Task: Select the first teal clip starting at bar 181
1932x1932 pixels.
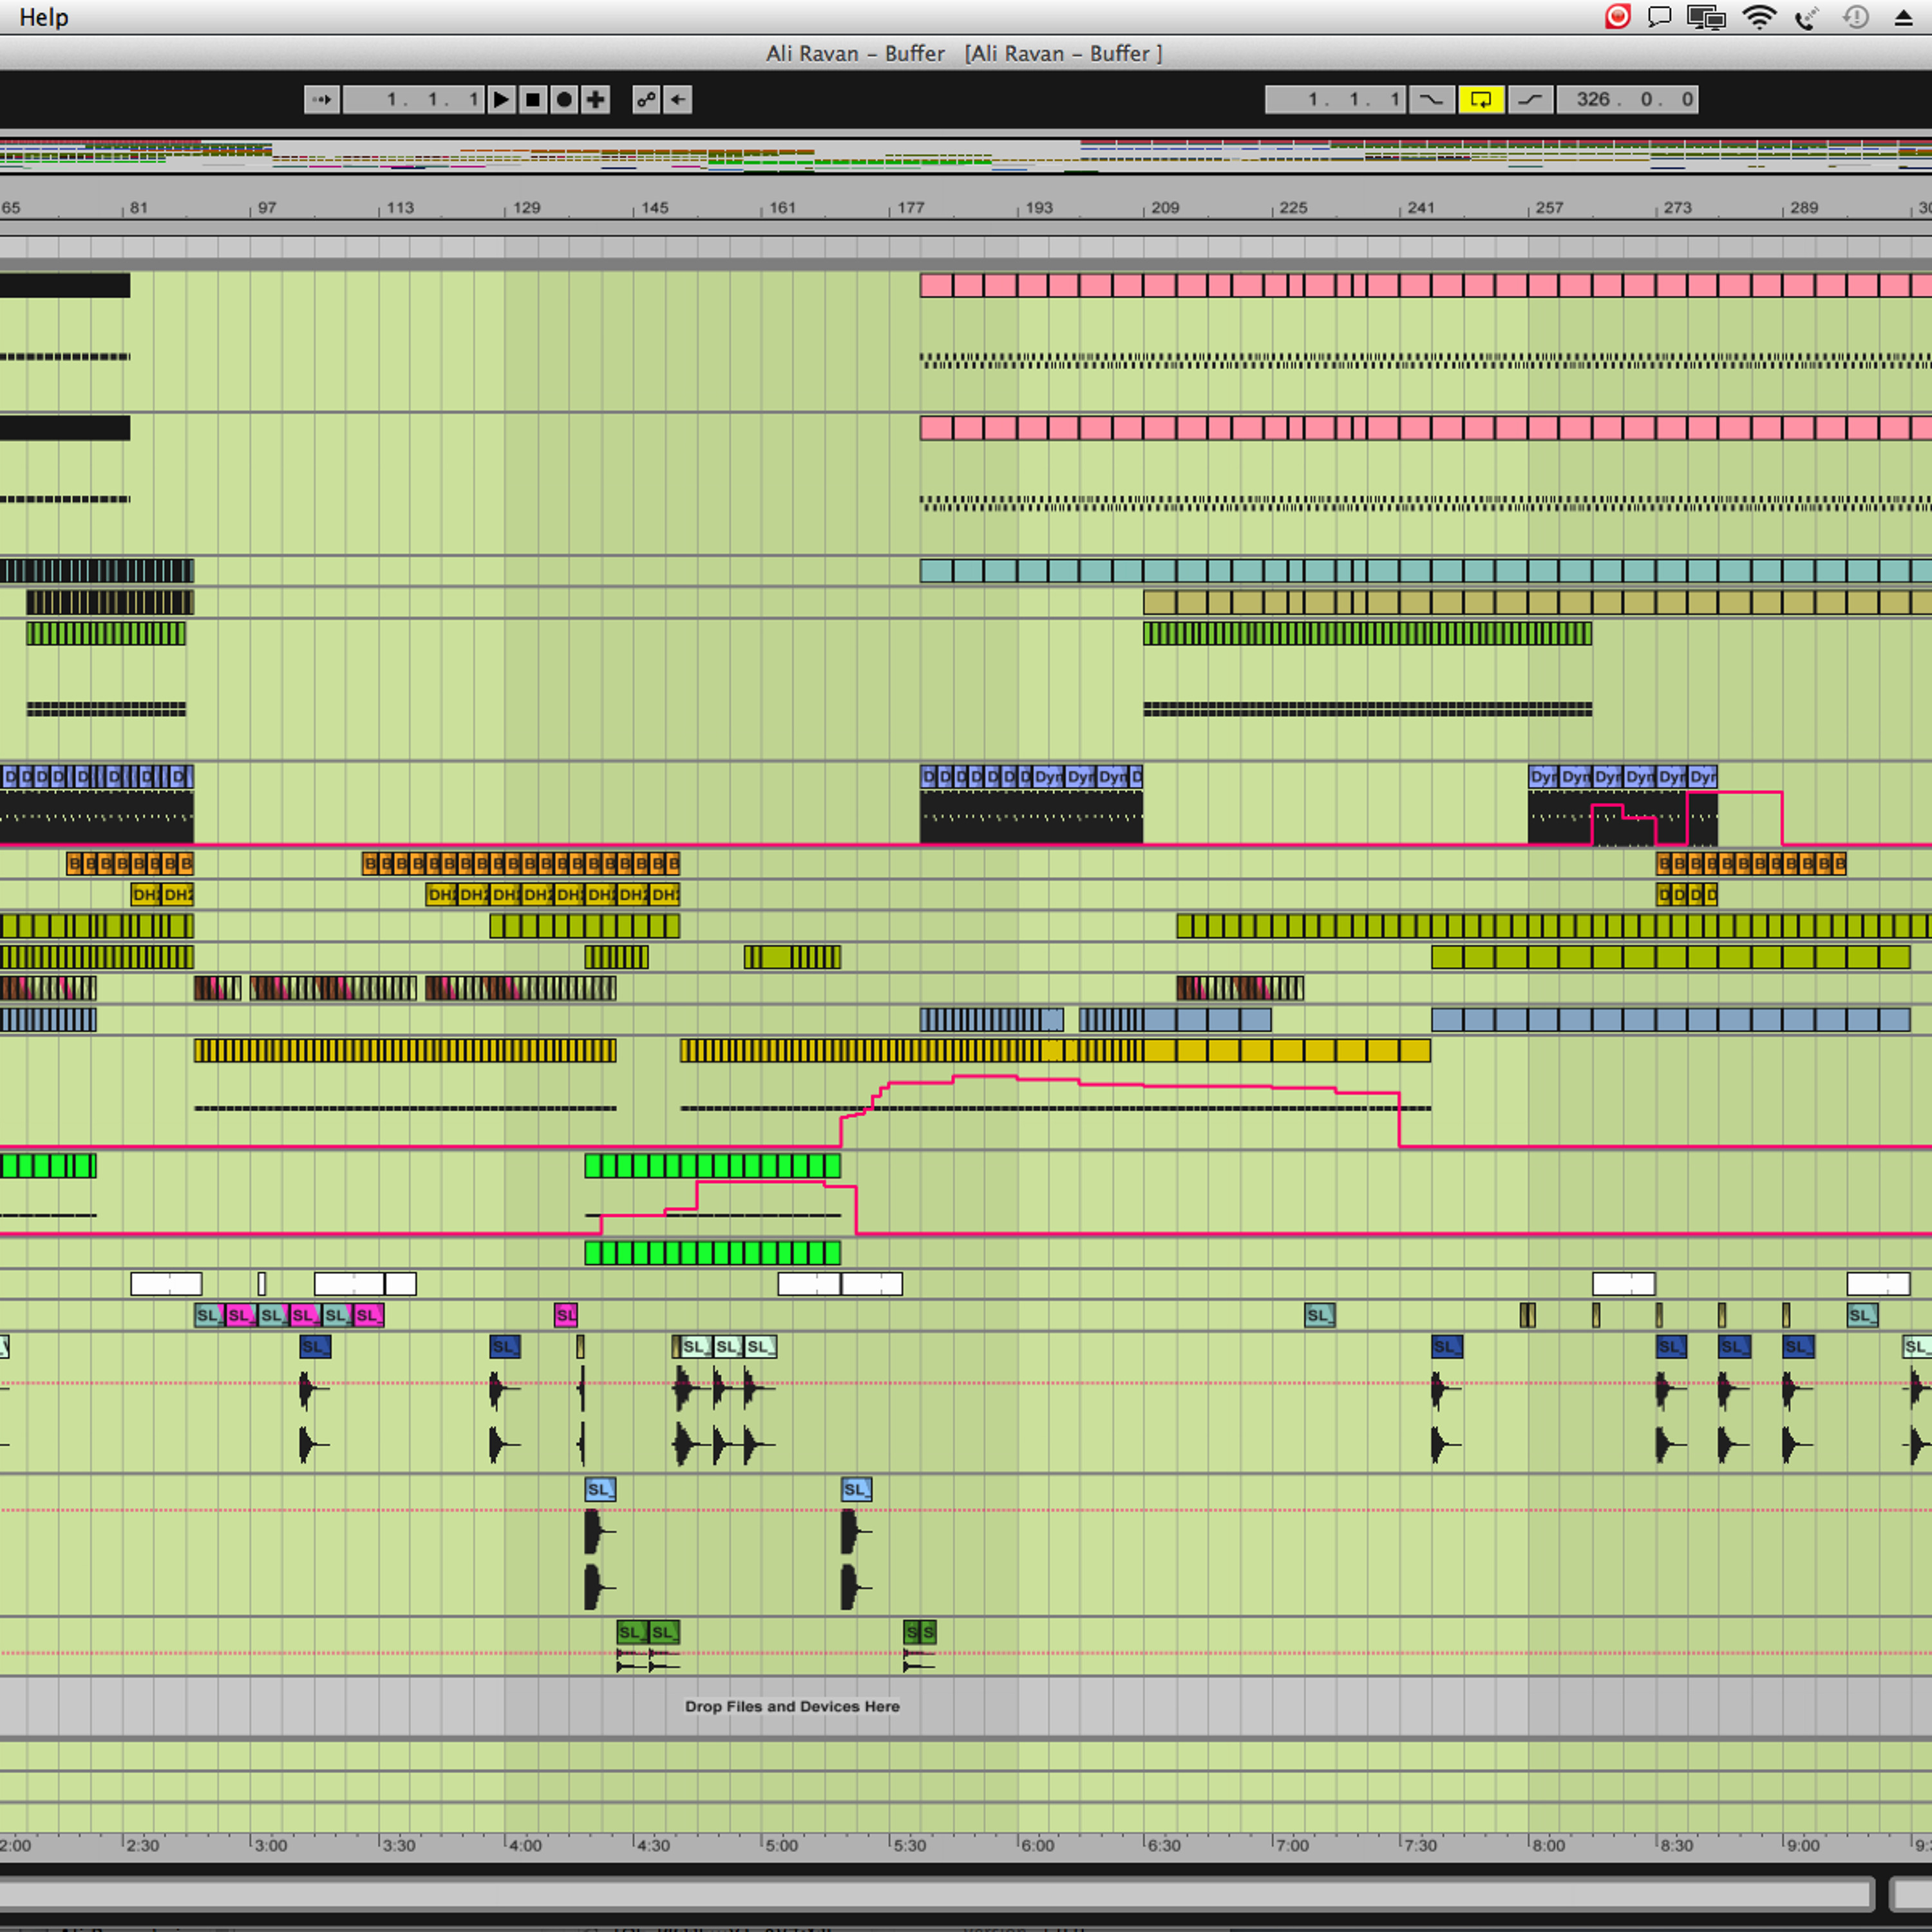Action: pyautogui.click(x=936, y=571)
